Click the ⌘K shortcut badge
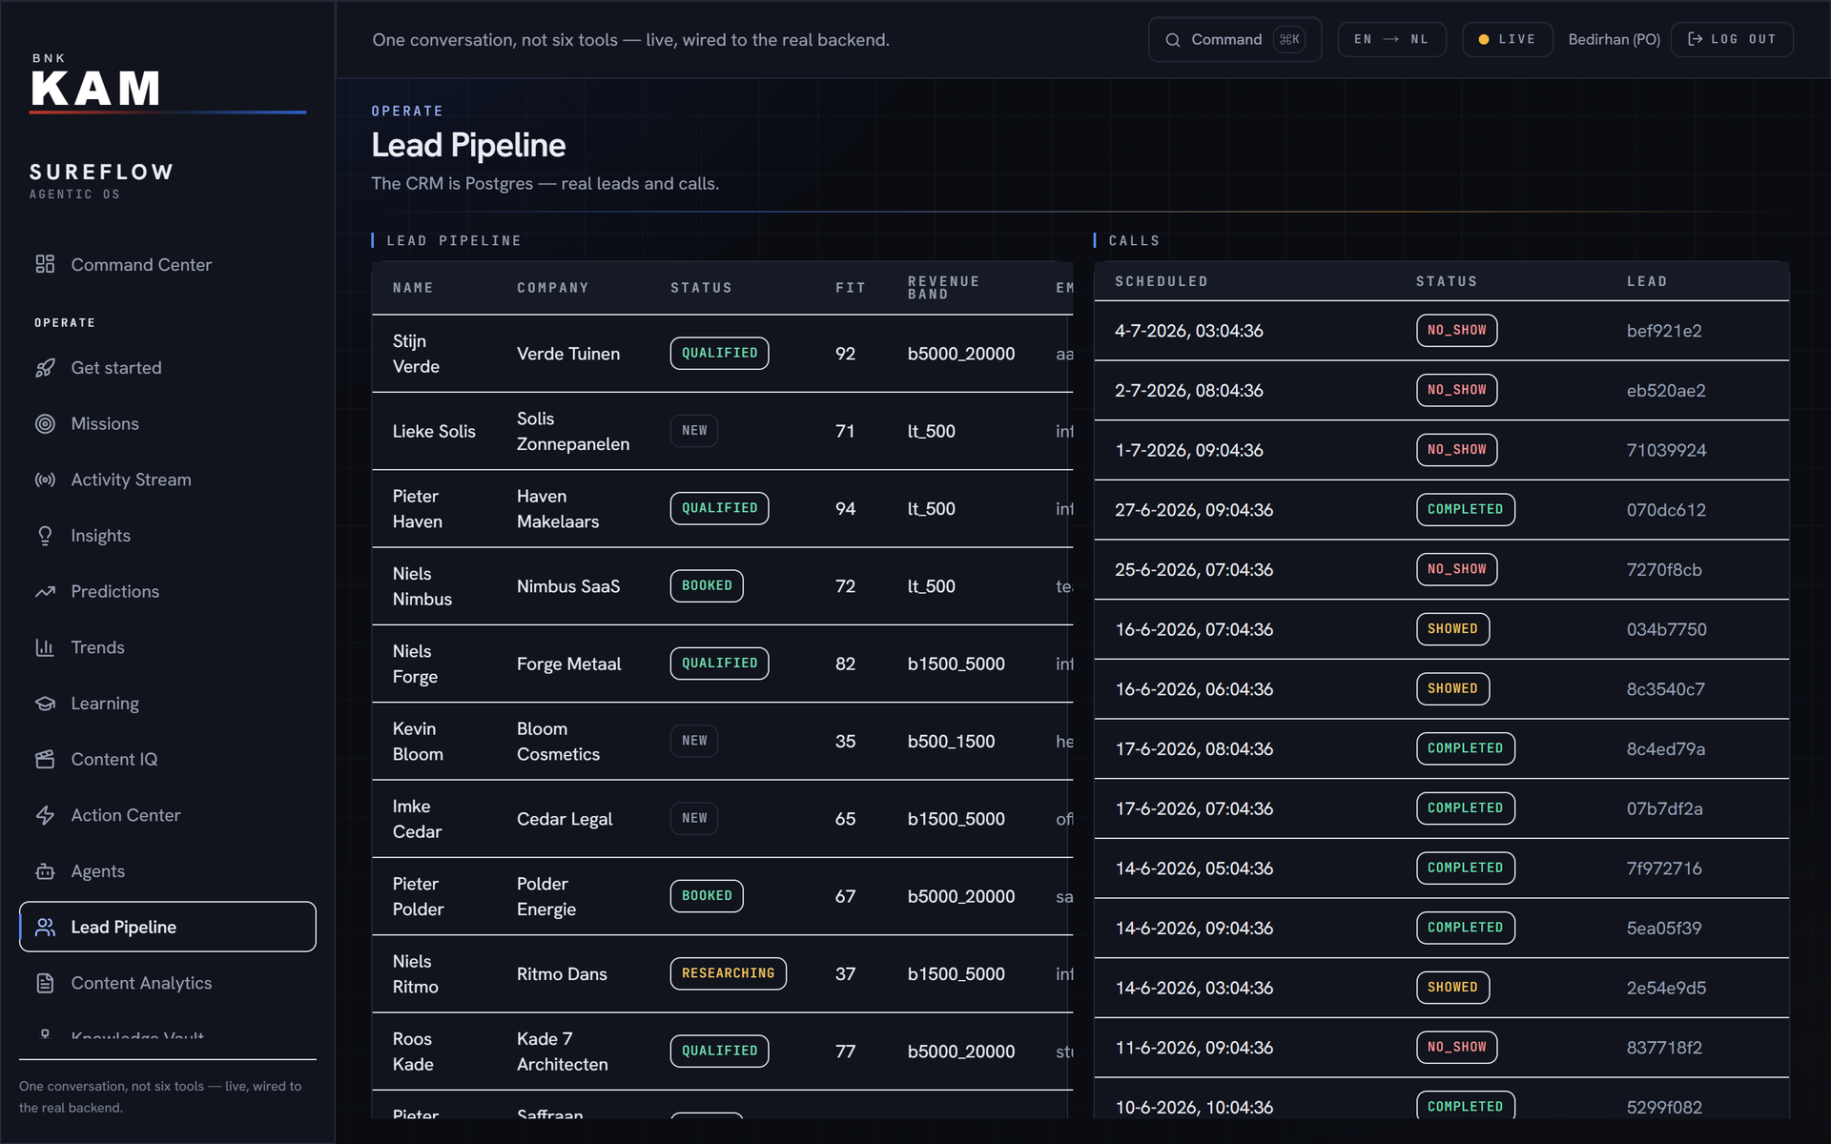1831x1144 pixels. tap(1289, 39)
